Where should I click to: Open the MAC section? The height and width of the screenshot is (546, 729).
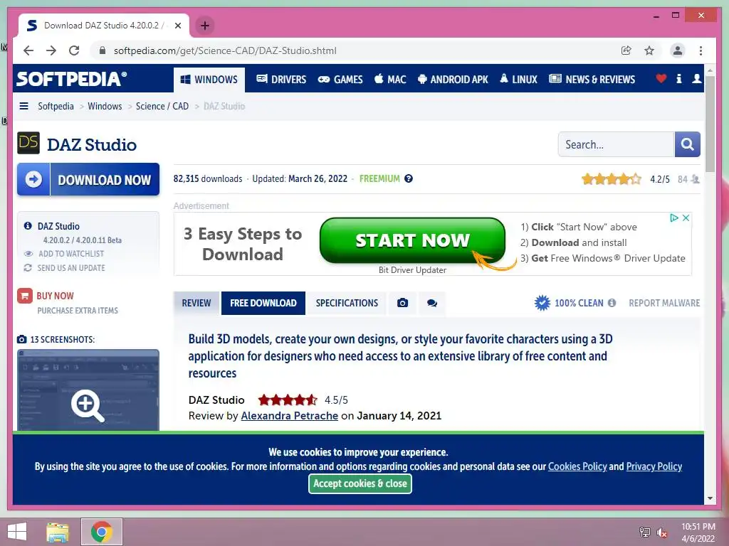390,80
